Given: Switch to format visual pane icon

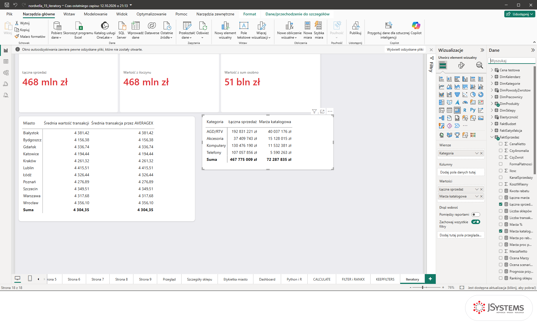Looking at the screenshot, I should point(461,65).
